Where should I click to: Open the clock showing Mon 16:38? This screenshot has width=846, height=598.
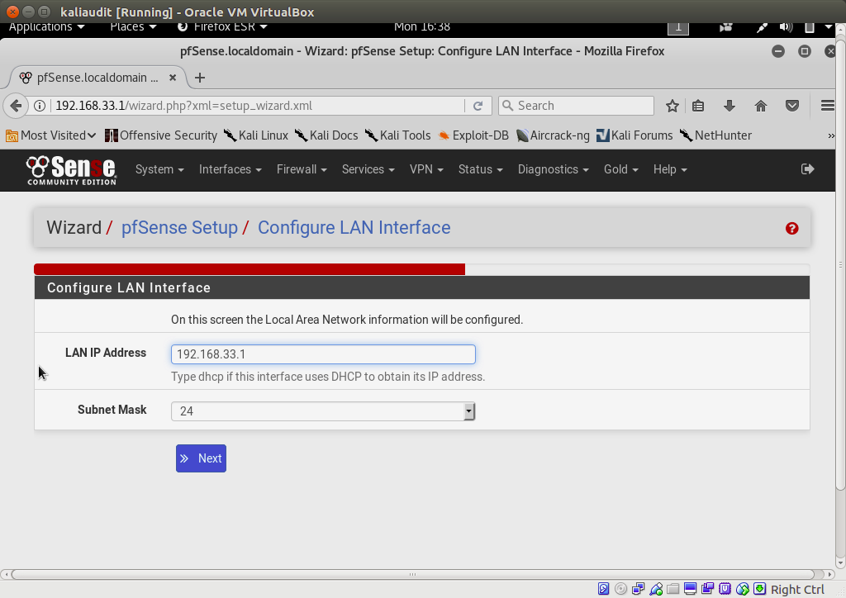422,27
